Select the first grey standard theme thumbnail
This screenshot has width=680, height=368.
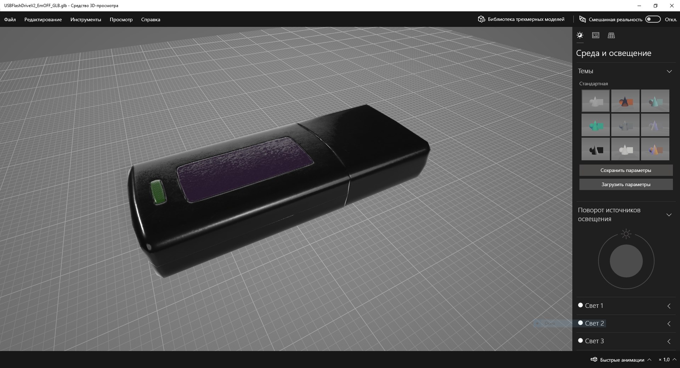pos(596,101)
